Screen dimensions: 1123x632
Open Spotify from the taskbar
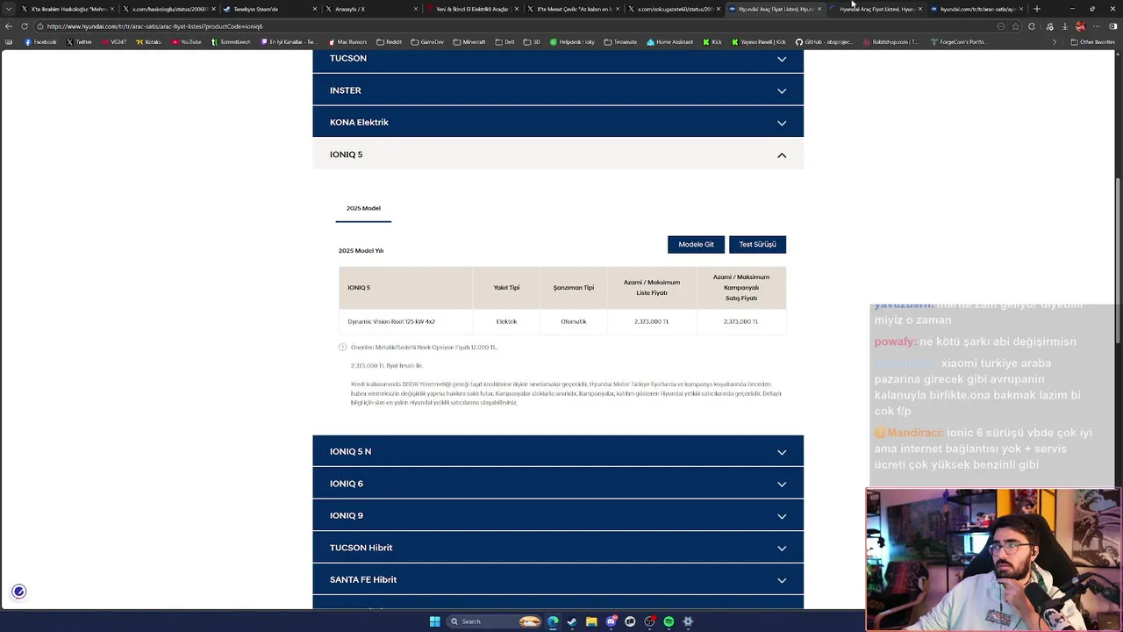coord(669,621)
